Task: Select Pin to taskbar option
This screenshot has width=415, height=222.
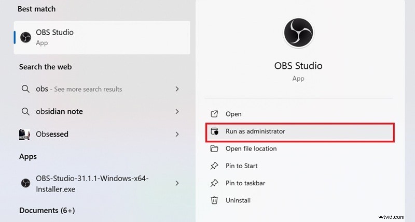Action: click(245, 183)
